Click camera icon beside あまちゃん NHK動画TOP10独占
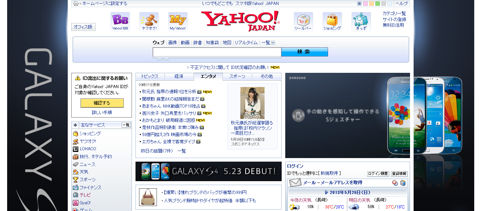Image resolution: width=481 pixels, height=211 pixels. [x=203, y=106]
